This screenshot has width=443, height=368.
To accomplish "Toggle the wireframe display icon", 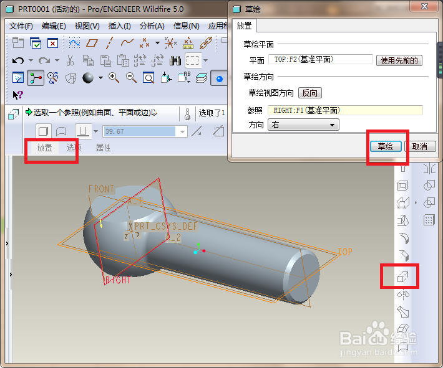I will tap(71, 78).
